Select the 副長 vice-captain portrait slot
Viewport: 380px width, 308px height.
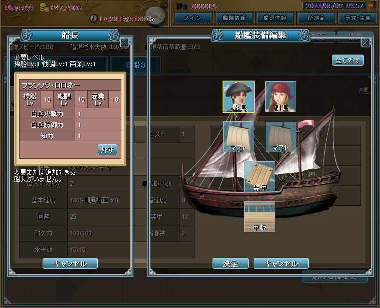click(x=280, y=96)
